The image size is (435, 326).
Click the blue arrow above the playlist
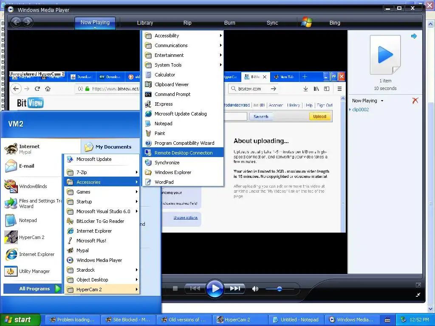pos(414,36)
